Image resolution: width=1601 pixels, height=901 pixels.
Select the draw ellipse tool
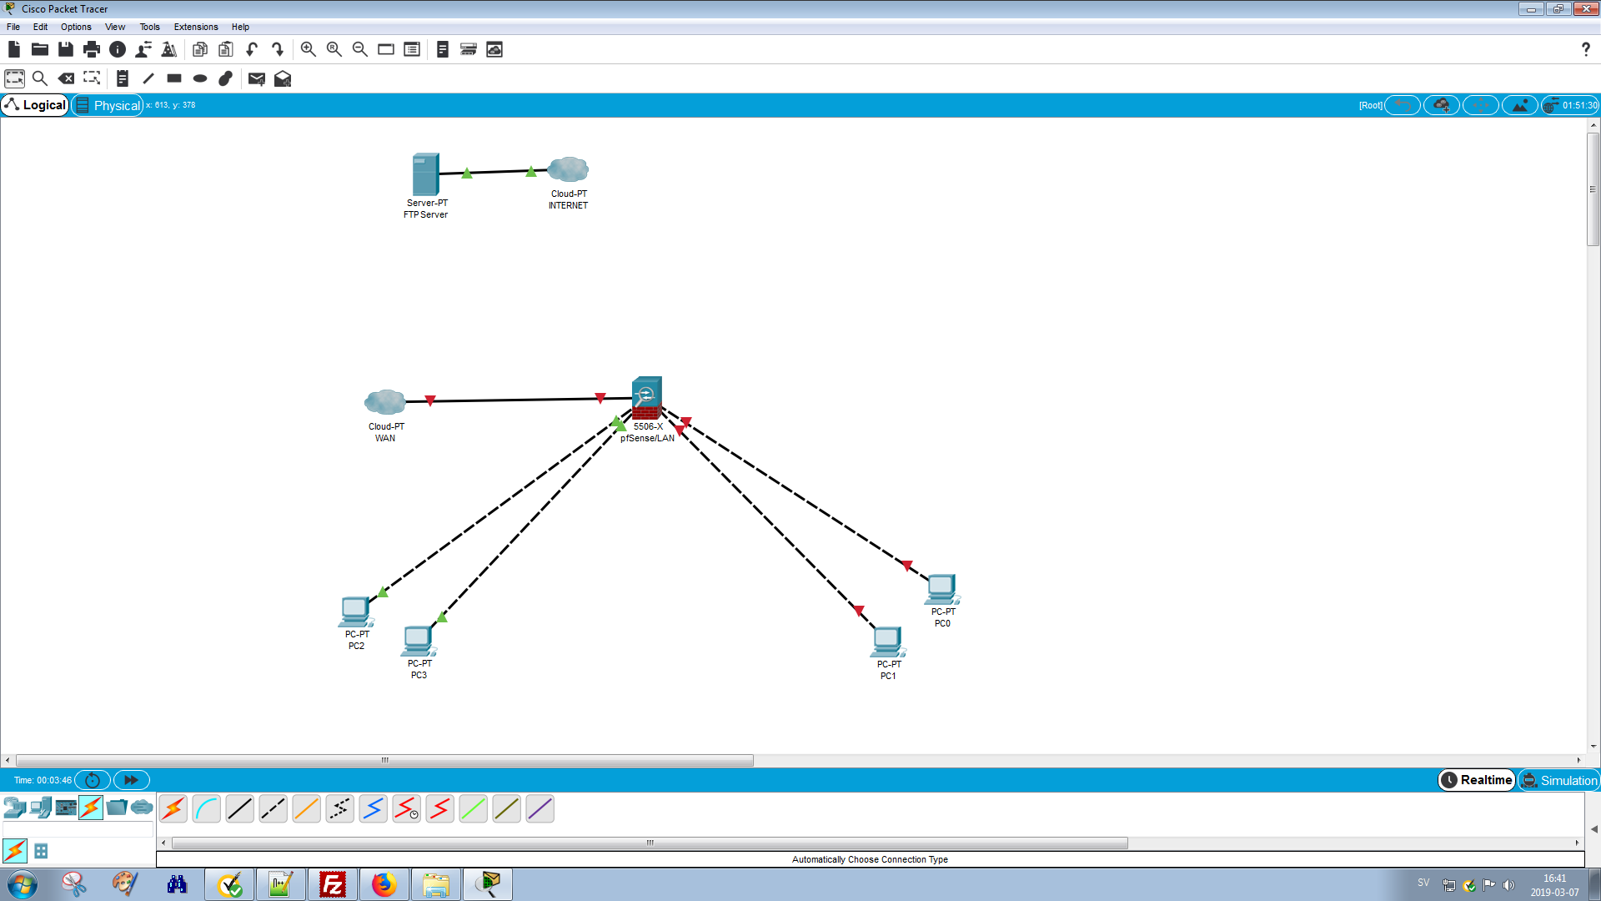(200, 78)
